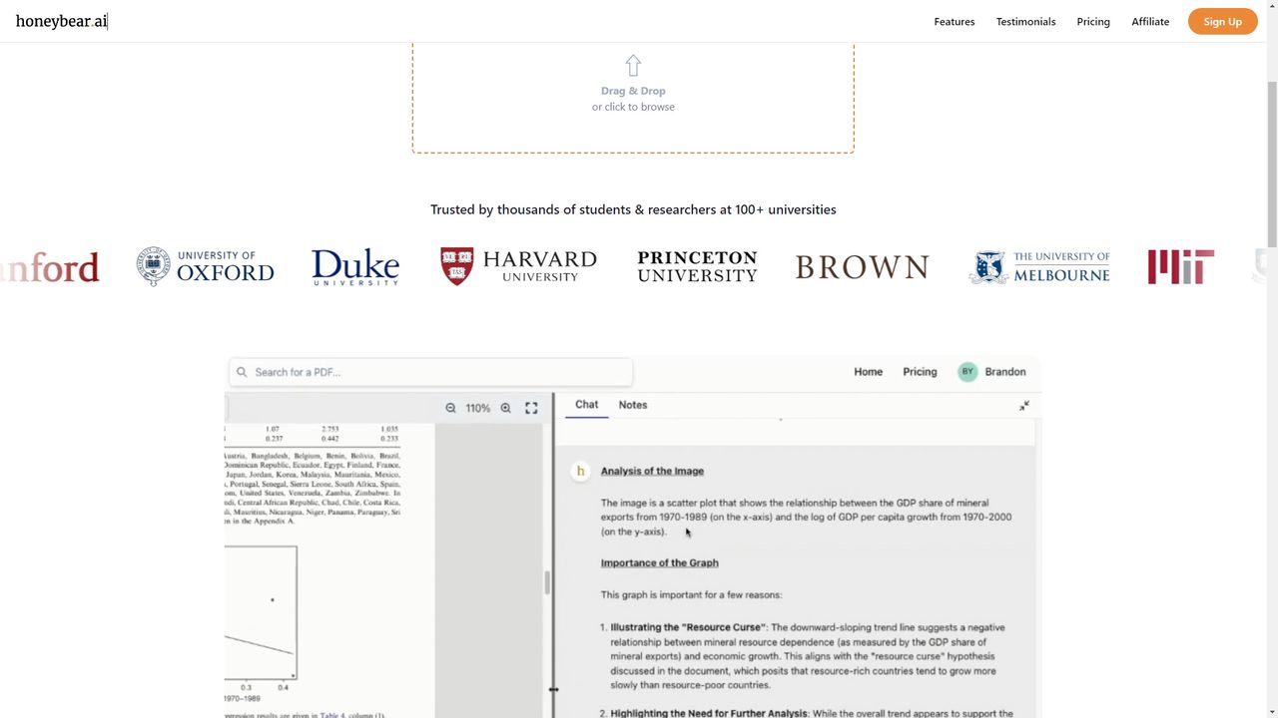
Task: Open the Features nav link
Action: pyautogui.click(x=955, y=22)
